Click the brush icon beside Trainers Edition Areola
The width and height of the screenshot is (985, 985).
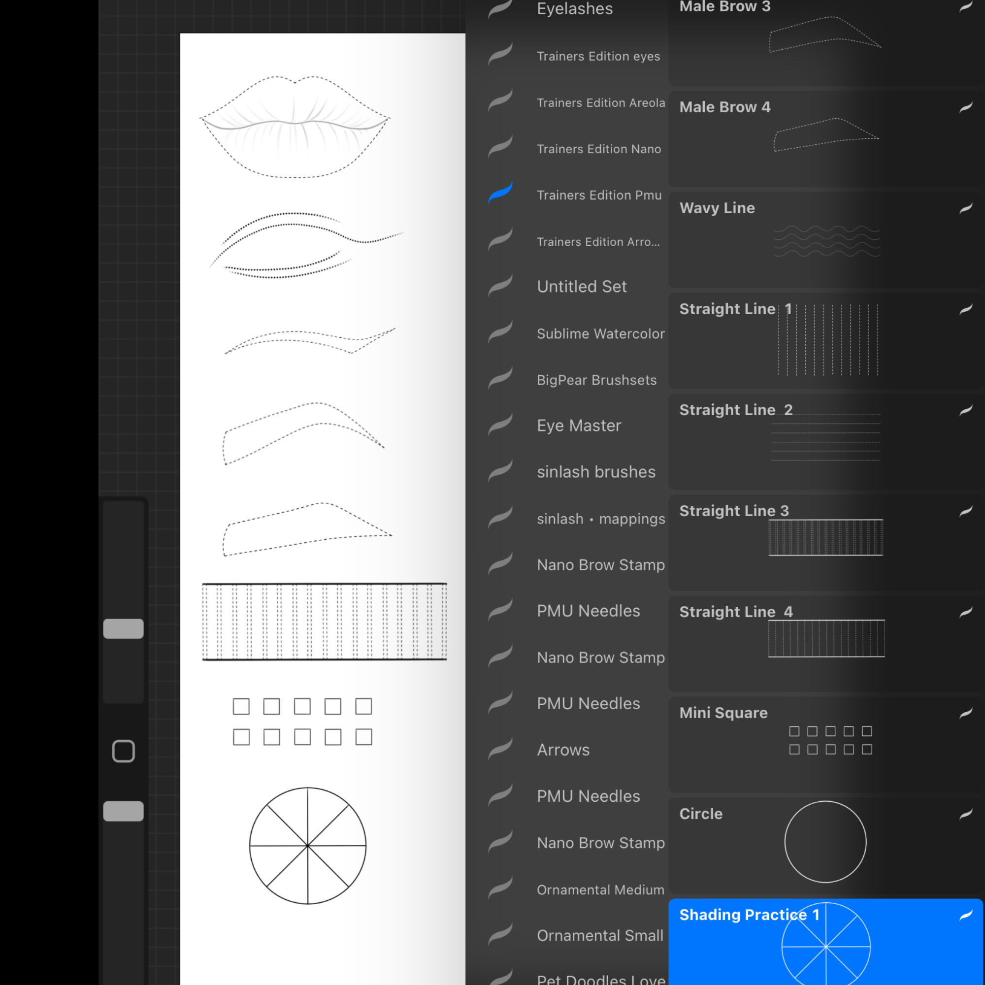coord(500,100)
